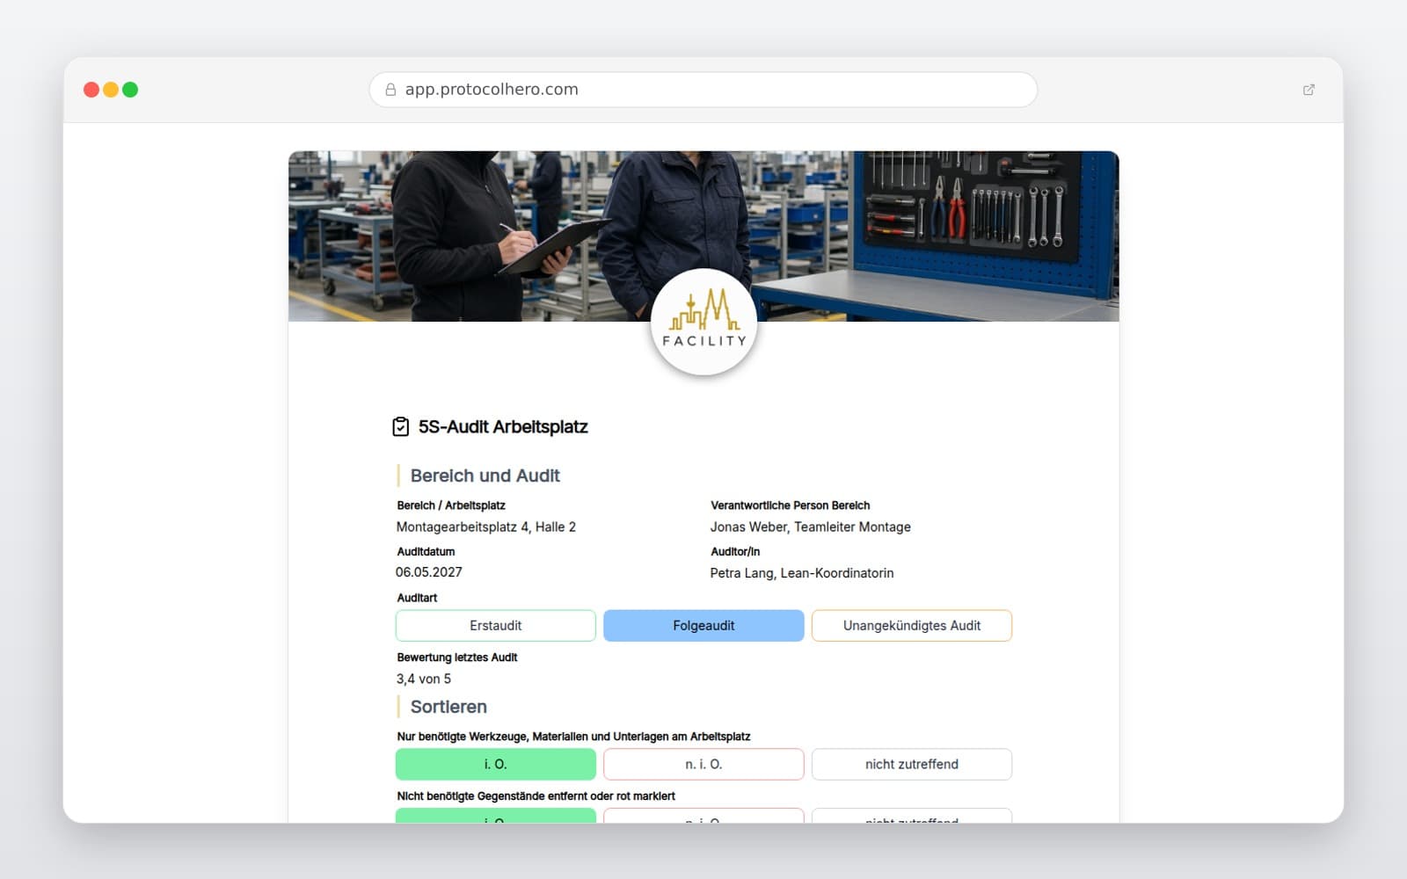The height and width of the screenshot is (879, 1407).
Task: Mark 'Nur benötigte Werkzeuge' as i. O.
Action: (x=496, y=765)
